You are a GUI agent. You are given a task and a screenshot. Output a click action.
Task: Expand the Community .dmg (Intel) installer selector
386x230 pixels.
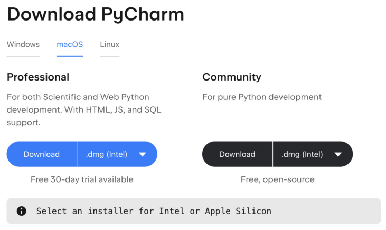click(x=313, y=154)
